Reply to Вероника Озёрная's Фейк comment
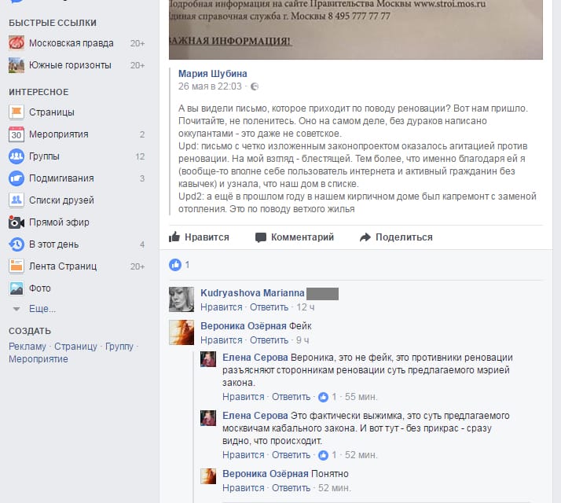 tap(269, 340)
